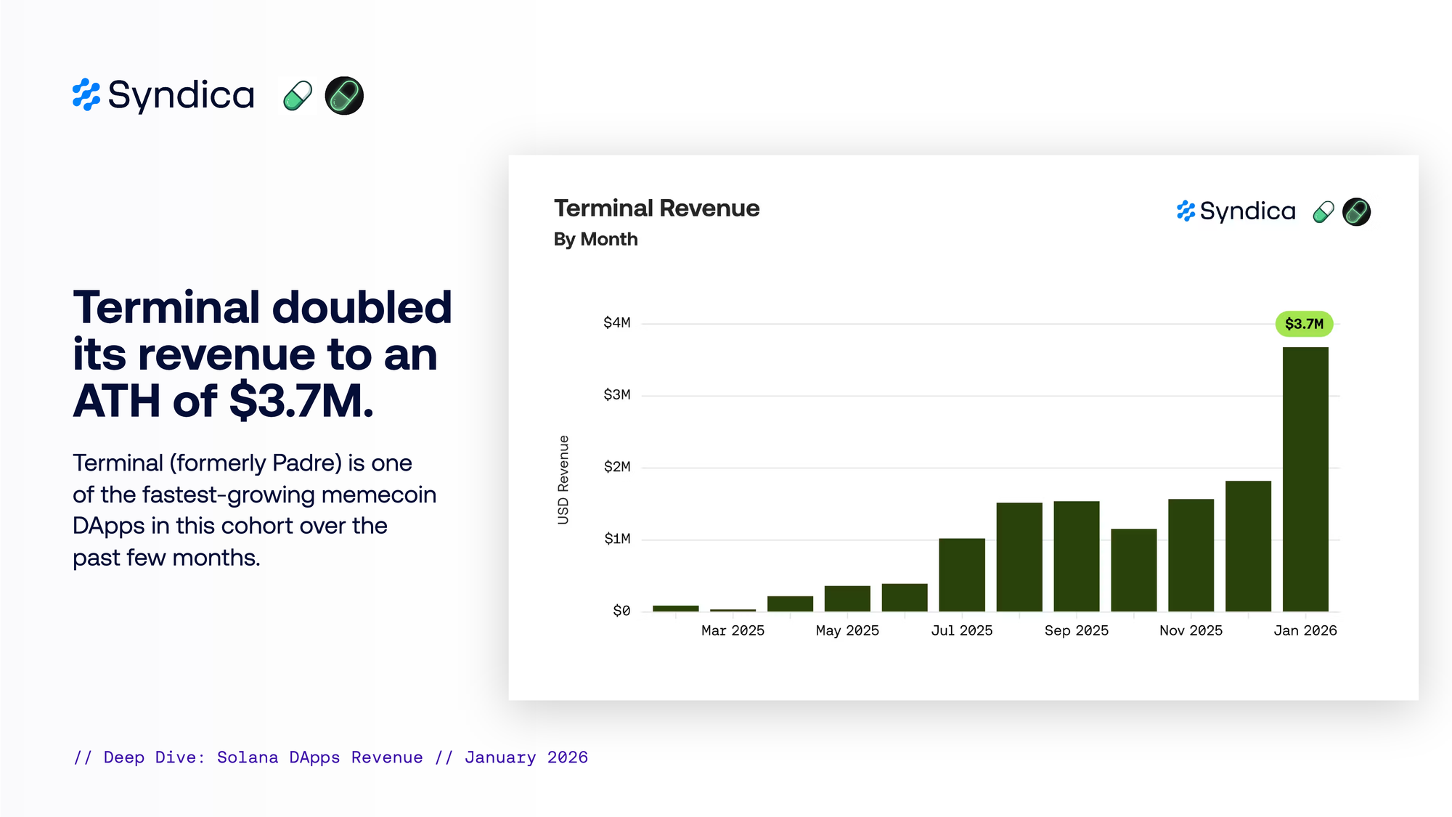Viewport: 1452px width, 817px height.
Task: Click the tallest bar for Jan 2026
Action: click(1305, 479)
